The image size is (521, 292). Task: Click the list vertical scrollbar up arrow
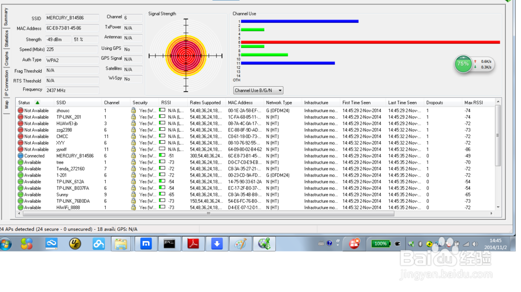coord(498,101)
